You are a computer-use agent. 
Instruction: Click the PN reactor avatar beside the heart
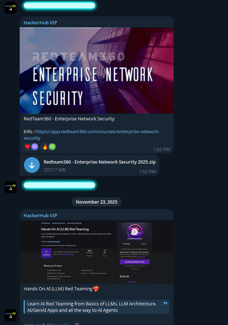(x=34, y=147)
